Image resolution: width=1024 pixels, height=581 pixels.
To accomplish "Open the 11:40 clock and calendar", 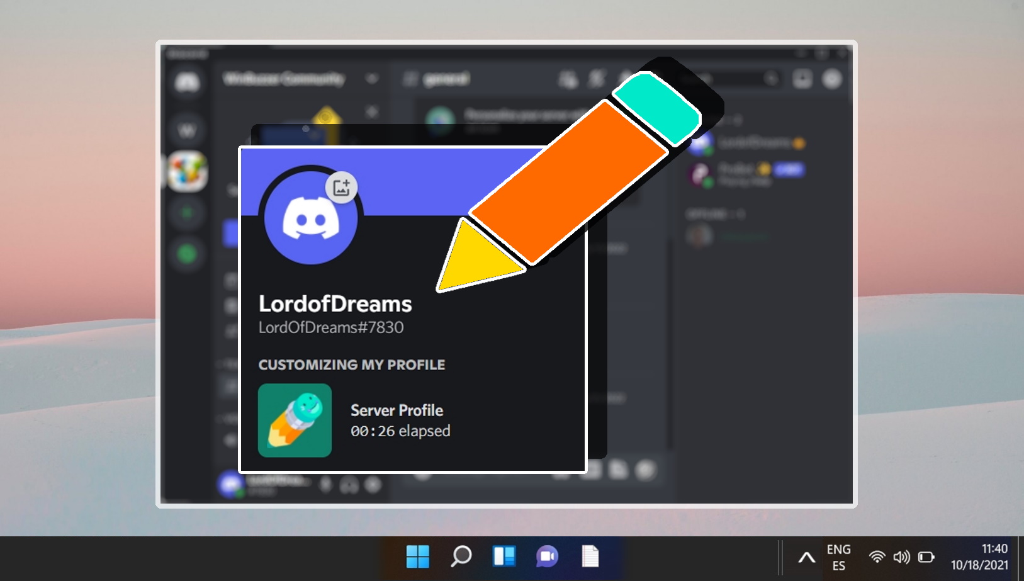I will (979, 557).
